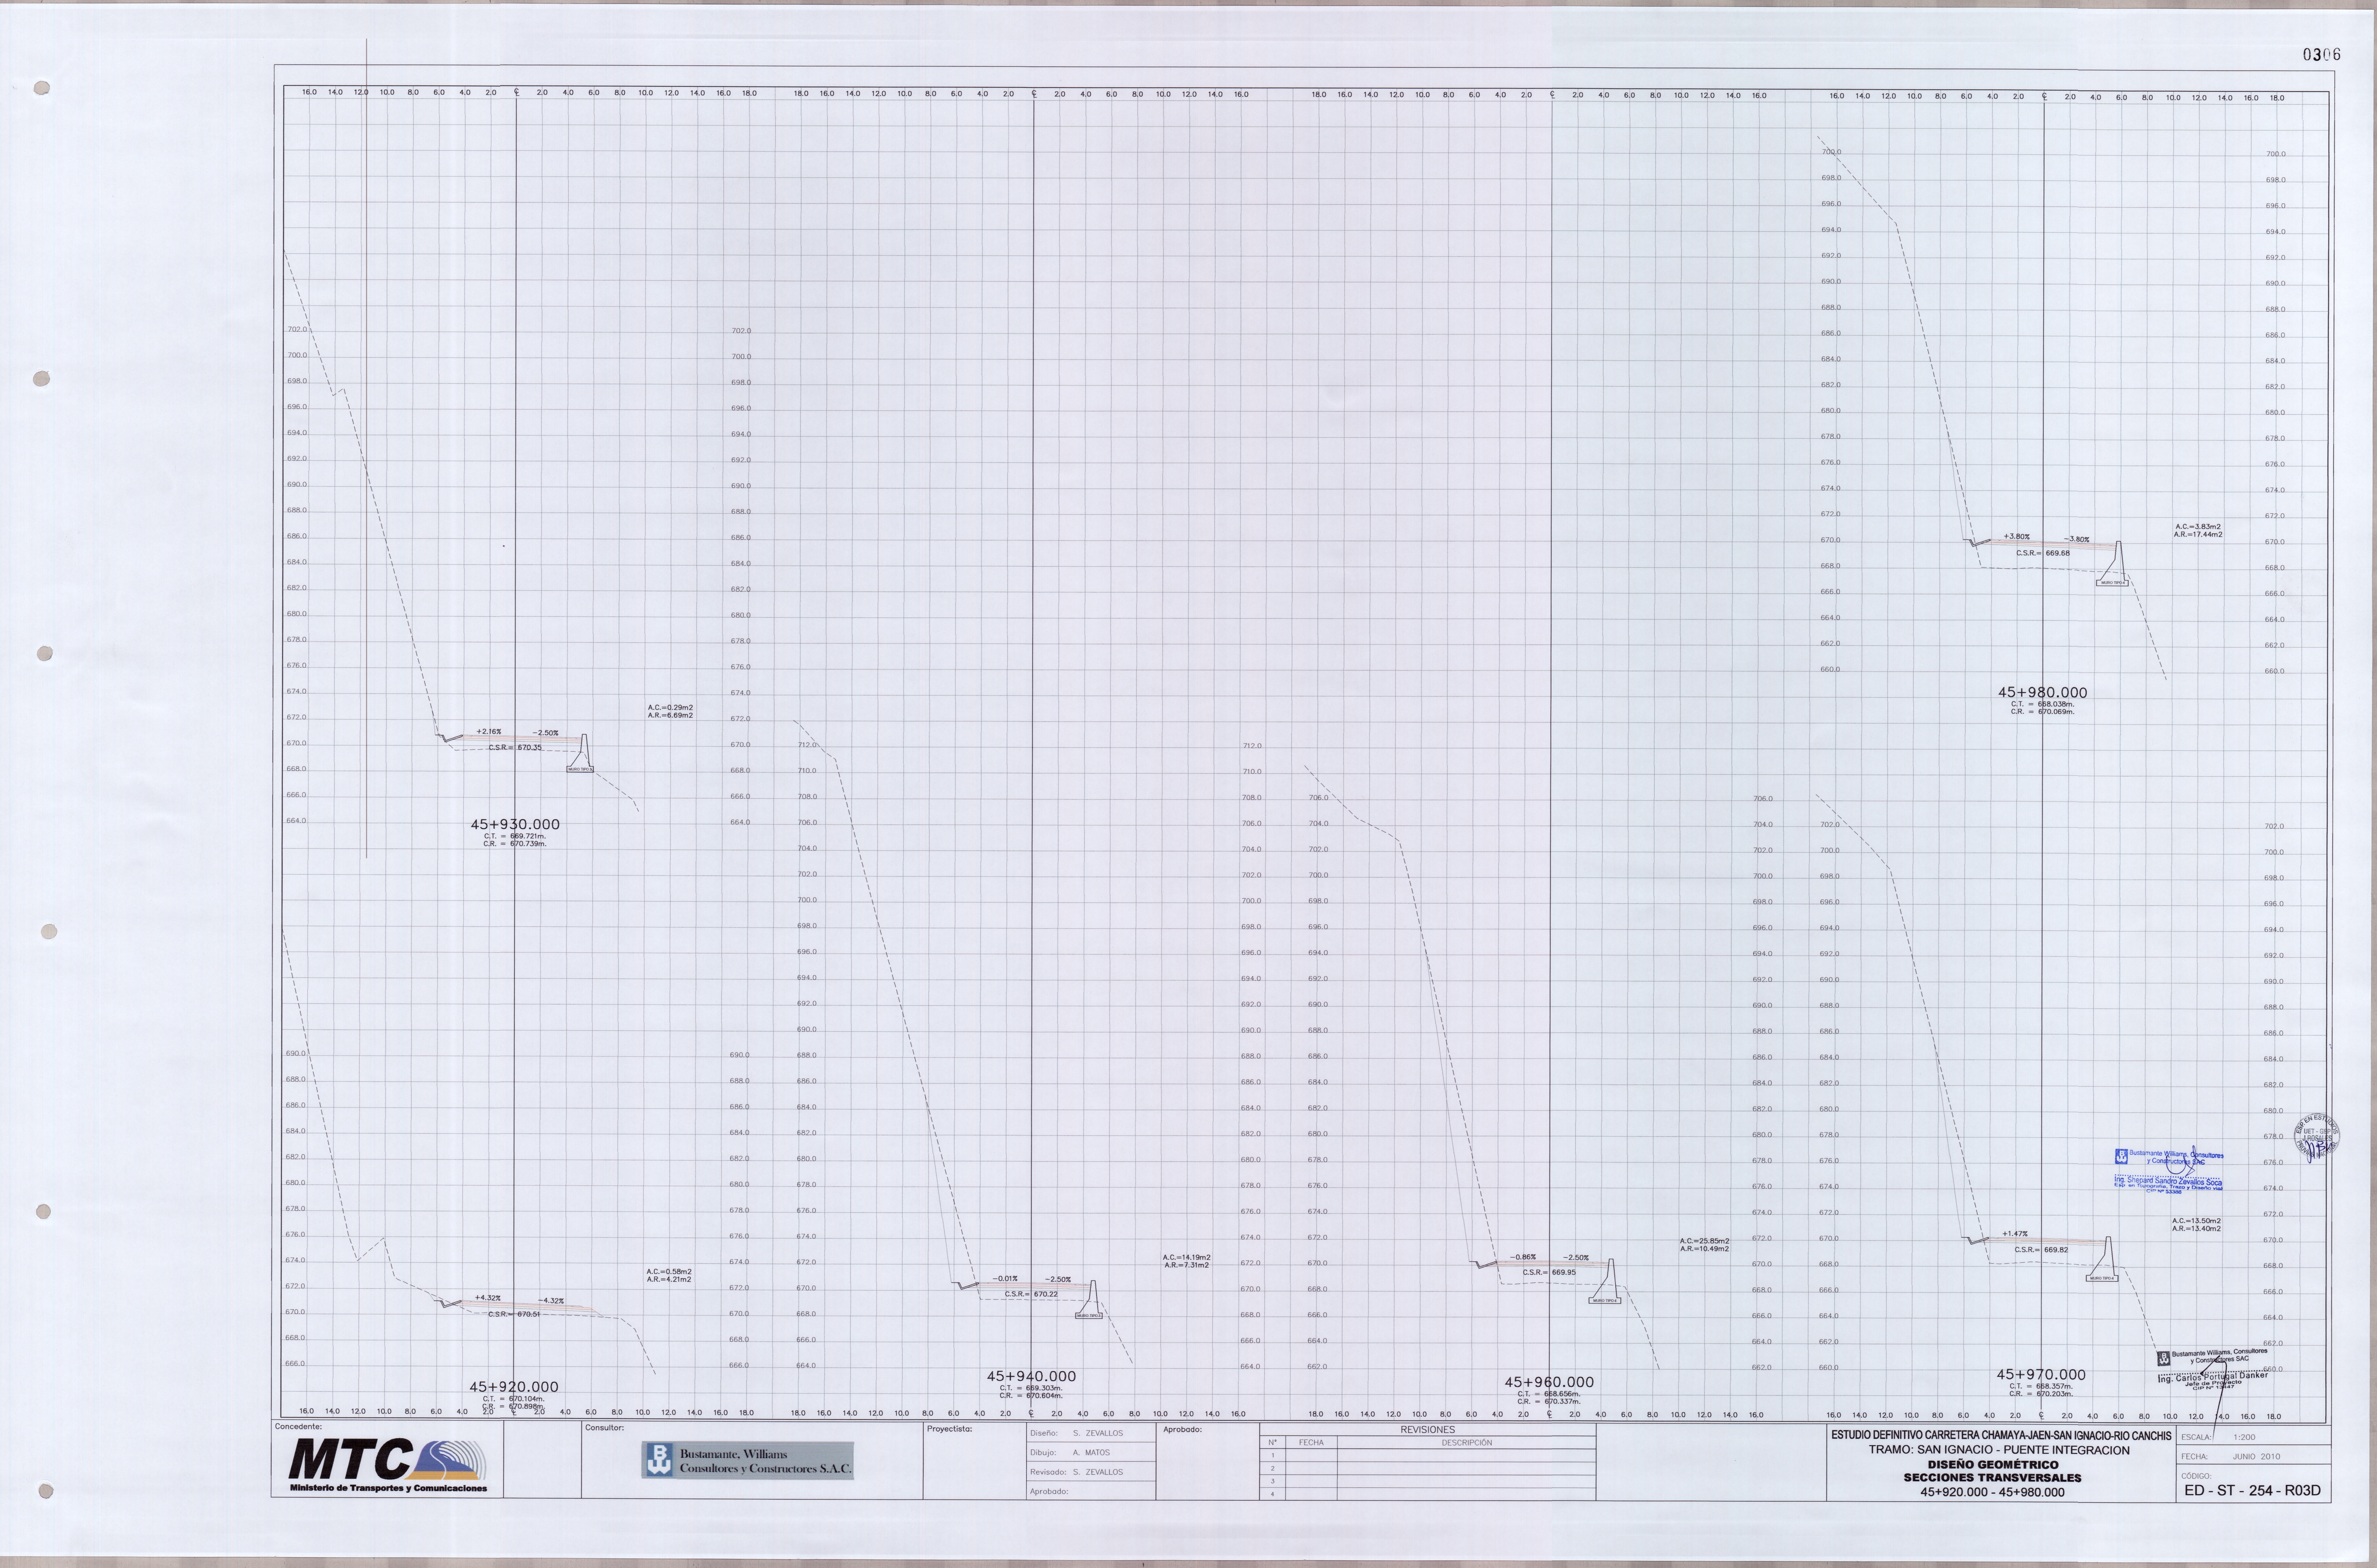Click the scale value 1:200
2377x1568 pixels.
[x=2245, y=1437]
